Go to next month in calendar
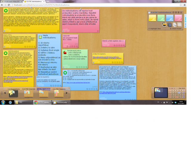This screenshot has height=143, width=191. 174,88
